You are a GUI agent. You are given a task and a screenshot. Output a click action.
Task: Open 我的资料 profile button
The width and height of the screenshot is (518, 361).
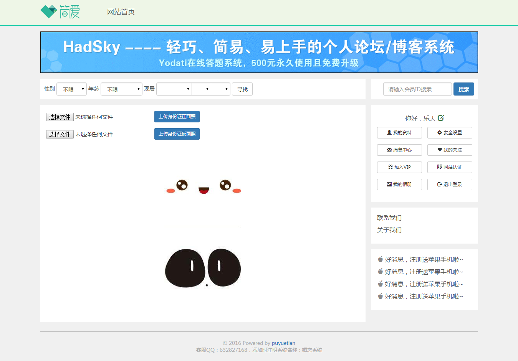[399, 133]
